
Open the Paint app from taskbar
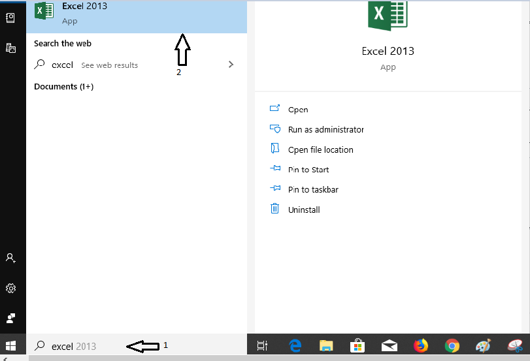point(483,346)
